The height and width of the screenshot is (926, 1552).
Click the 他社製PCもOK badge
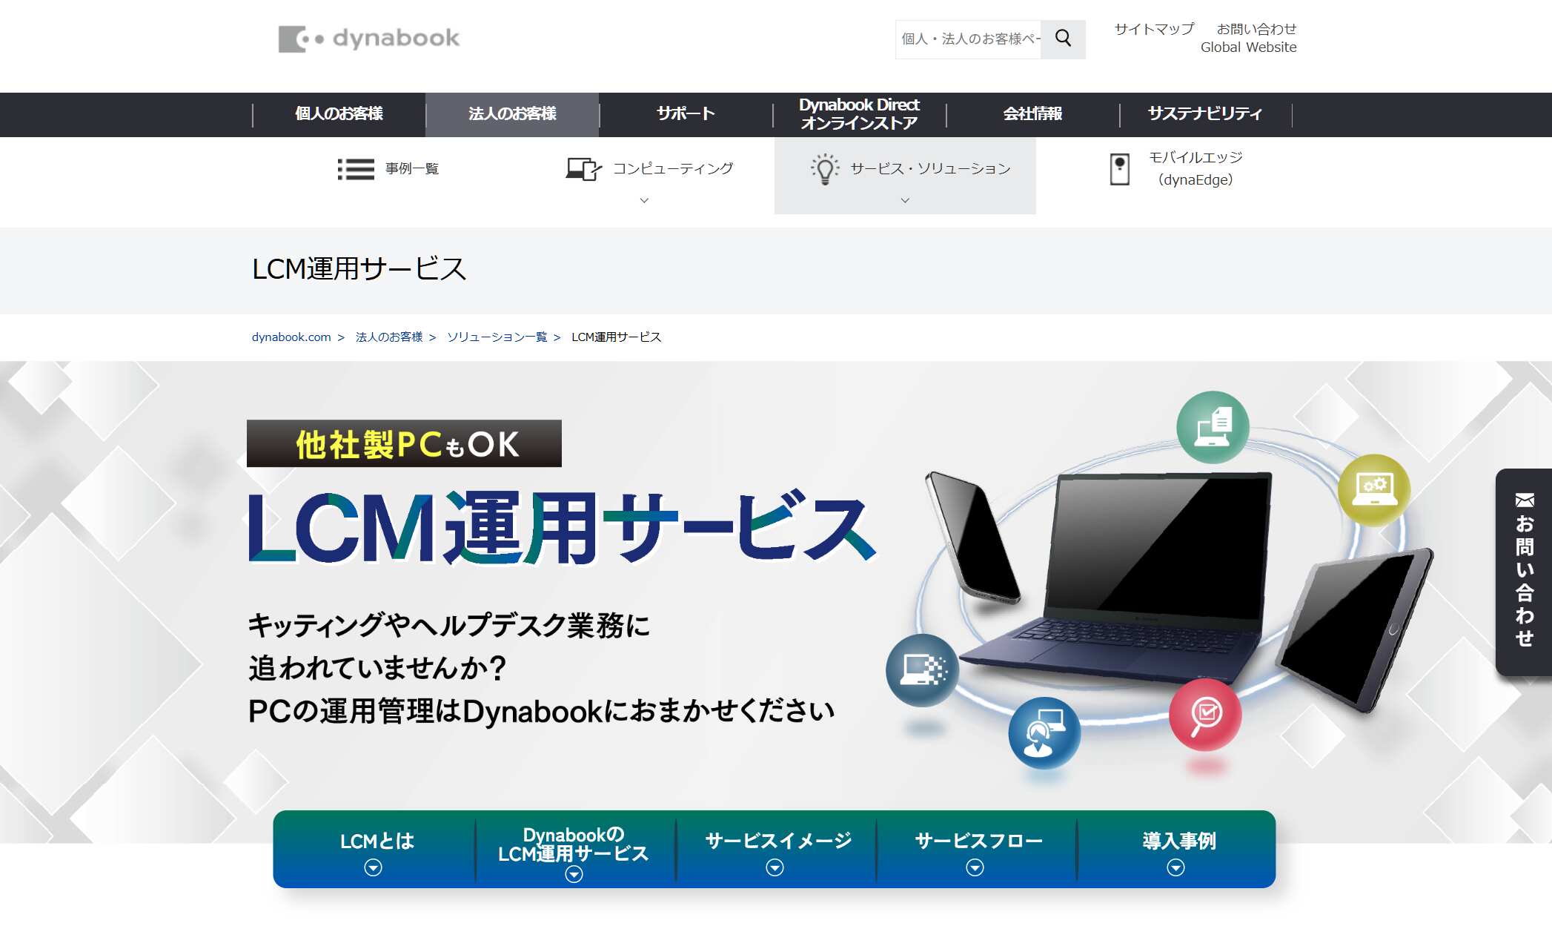[x=404, y=443]
